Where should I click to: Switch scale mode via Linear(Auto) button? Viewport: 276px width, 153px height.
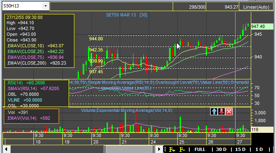(x=256, y=7)
